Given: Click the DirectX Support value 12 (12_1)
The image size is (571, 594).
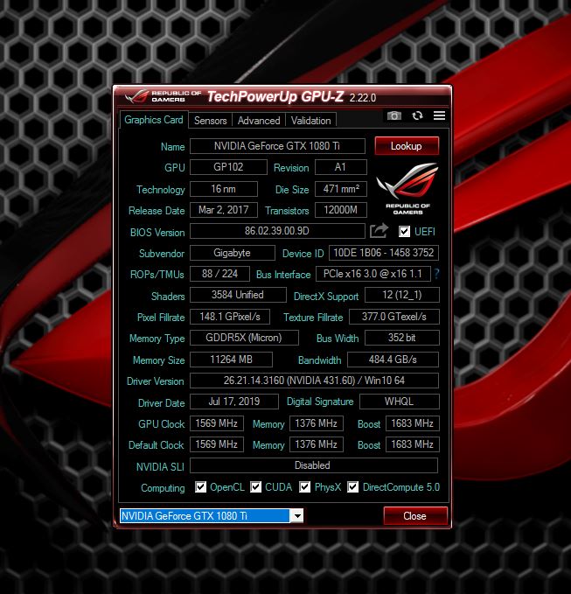Looking at the screenshot, I should point(401,295).
